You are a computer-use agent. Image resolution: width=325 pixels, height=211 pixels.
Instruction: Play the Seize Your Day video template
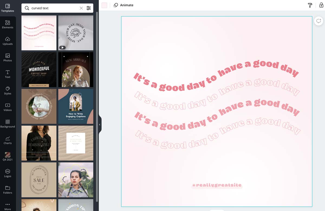click(62, 48)
